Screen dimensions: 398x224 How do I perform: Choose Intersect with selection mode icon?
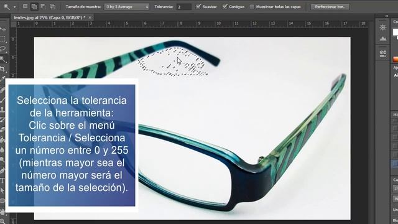point(52,7)
